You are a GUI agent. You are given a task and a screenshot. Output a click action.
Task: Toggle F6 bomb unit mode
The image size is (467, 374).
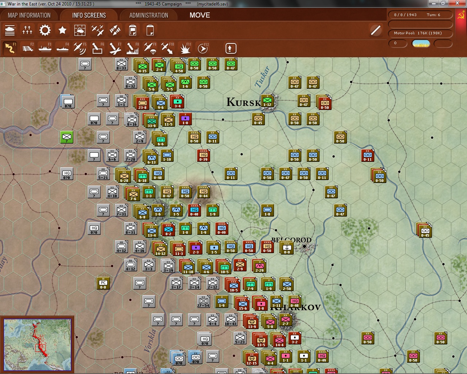click(97, 48)
